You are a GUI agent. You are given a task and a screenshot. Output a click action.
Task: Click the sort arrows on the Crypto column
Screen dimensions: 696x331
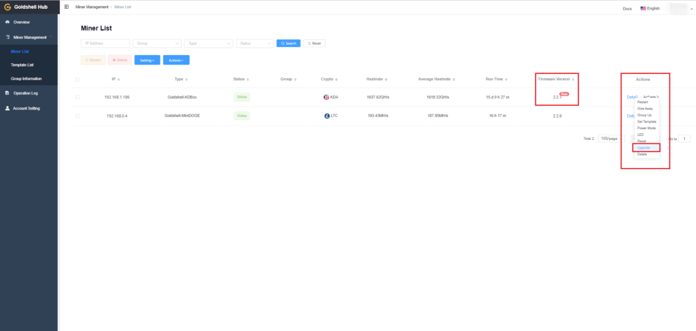point(336,80)
